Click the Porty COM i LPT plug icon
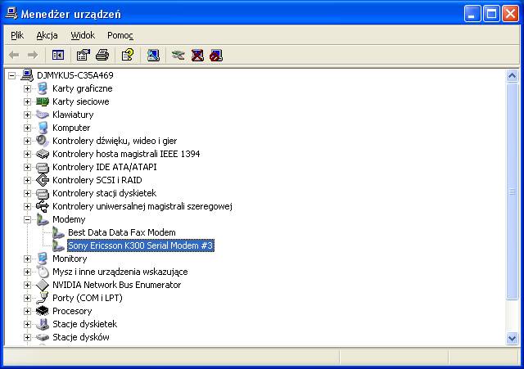The image size is (524, 369). point(43,298)
